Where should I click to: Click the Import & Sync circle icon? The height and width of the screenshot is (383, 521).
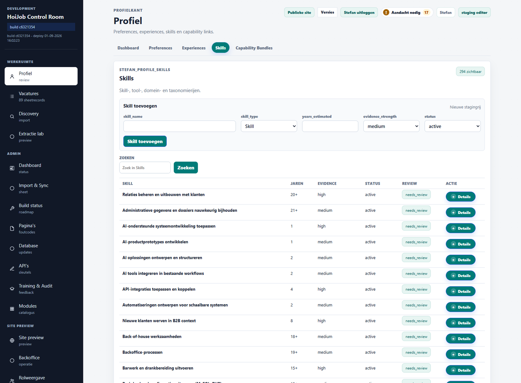point(12,188)
